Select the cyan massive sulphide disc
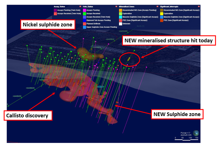The width and height of the screenshot is (219, 149). click(101, 87)
